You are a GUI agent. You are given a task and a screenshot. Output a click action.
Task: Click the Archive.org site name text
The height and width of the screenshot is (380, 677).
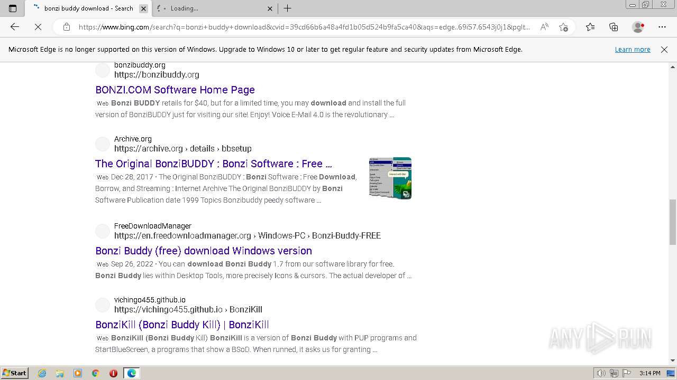pos(133,139)
